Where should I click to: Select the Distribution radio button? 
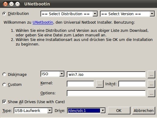[4, 14]
